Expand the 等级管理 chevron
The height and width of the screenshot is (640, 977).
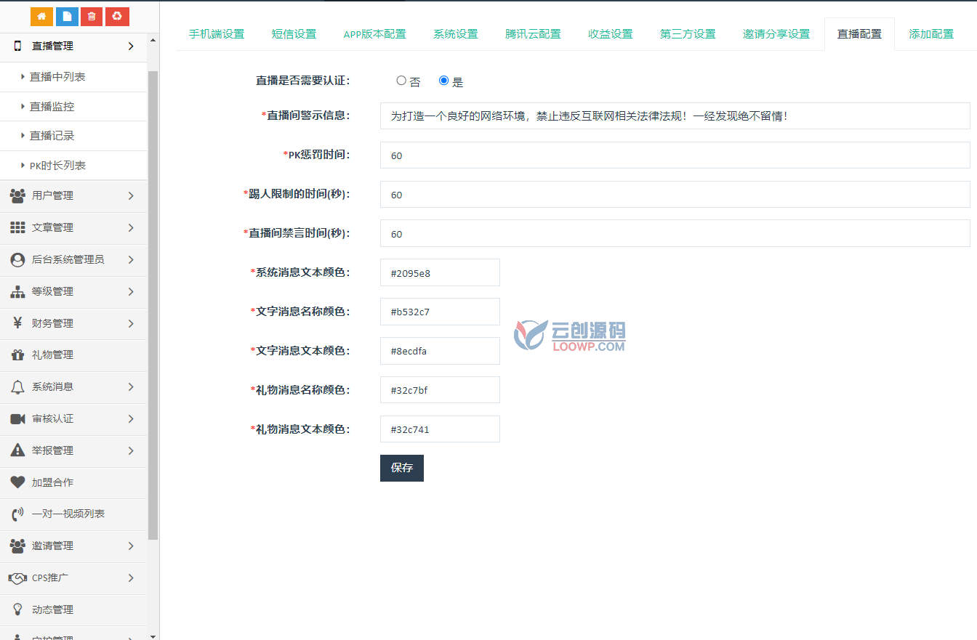(131, 291)
